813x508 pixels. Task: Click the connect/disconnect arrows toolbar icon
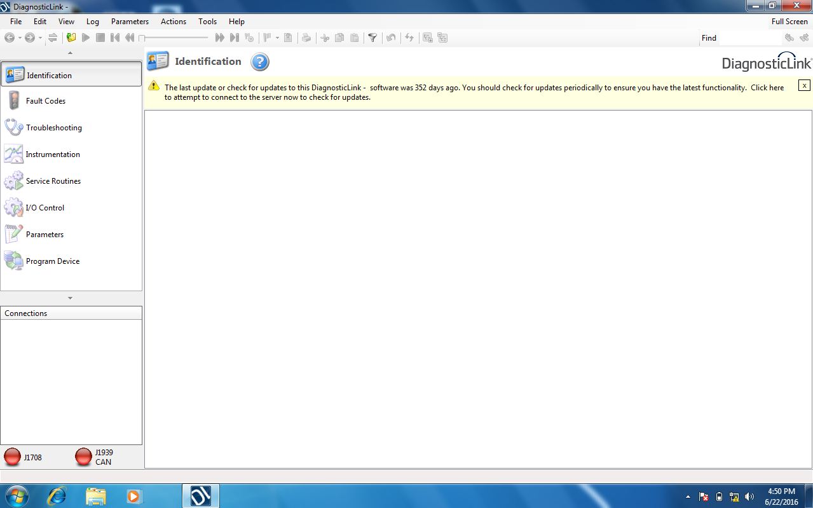(x=53, y=38)
